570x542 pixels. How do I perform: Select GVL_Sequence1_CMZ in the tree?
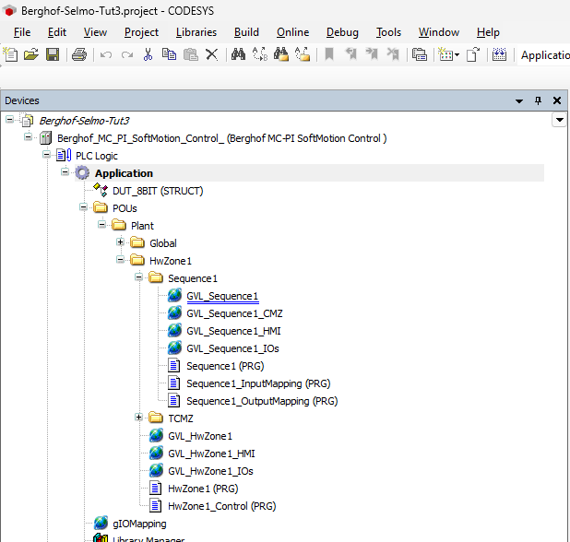pyautogui.click(x=234, y=313)
